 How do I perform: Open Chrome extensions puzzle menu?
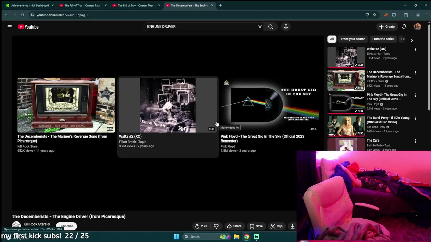point(394,15)
